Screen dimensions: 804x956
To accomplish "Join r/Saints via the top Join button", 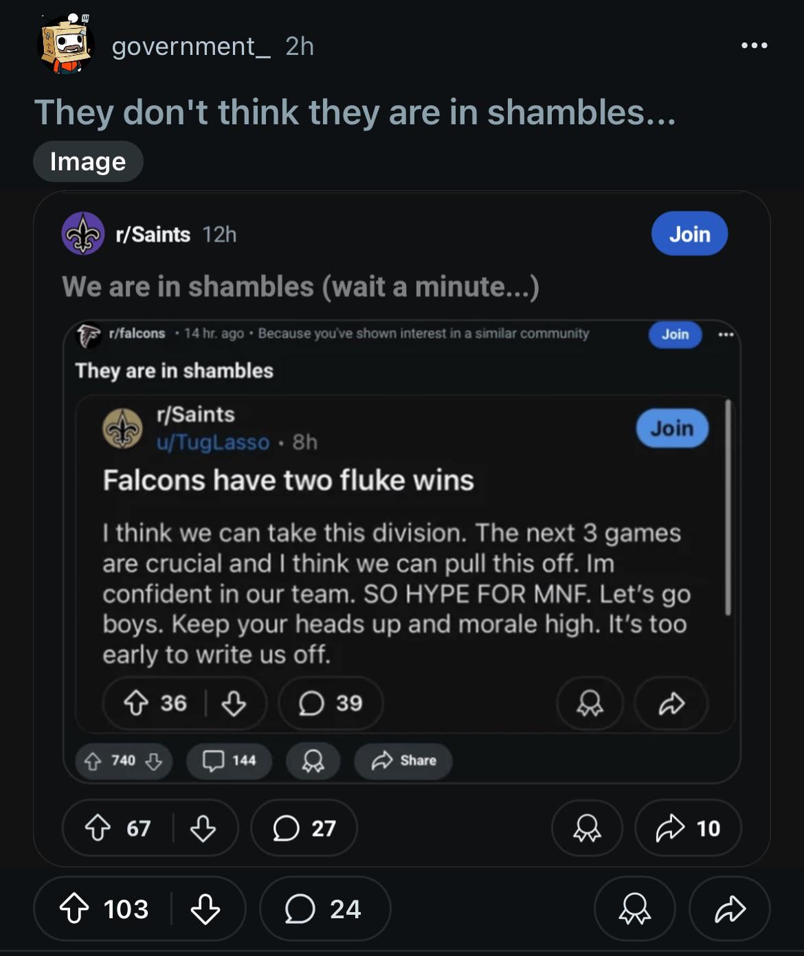I will click(x=689, y=234).
